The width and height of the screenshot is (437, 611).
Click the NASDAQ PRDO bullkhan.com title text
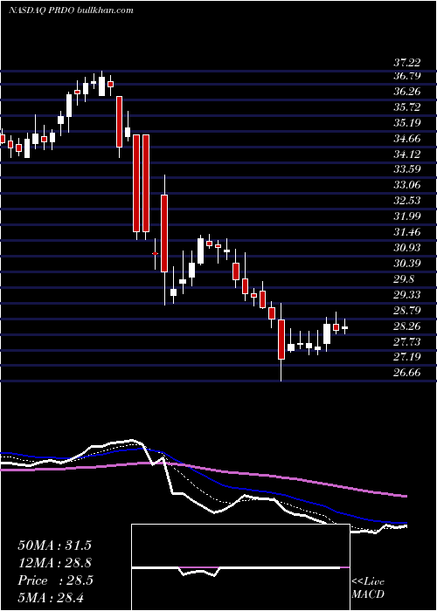(x=71, y=10)
